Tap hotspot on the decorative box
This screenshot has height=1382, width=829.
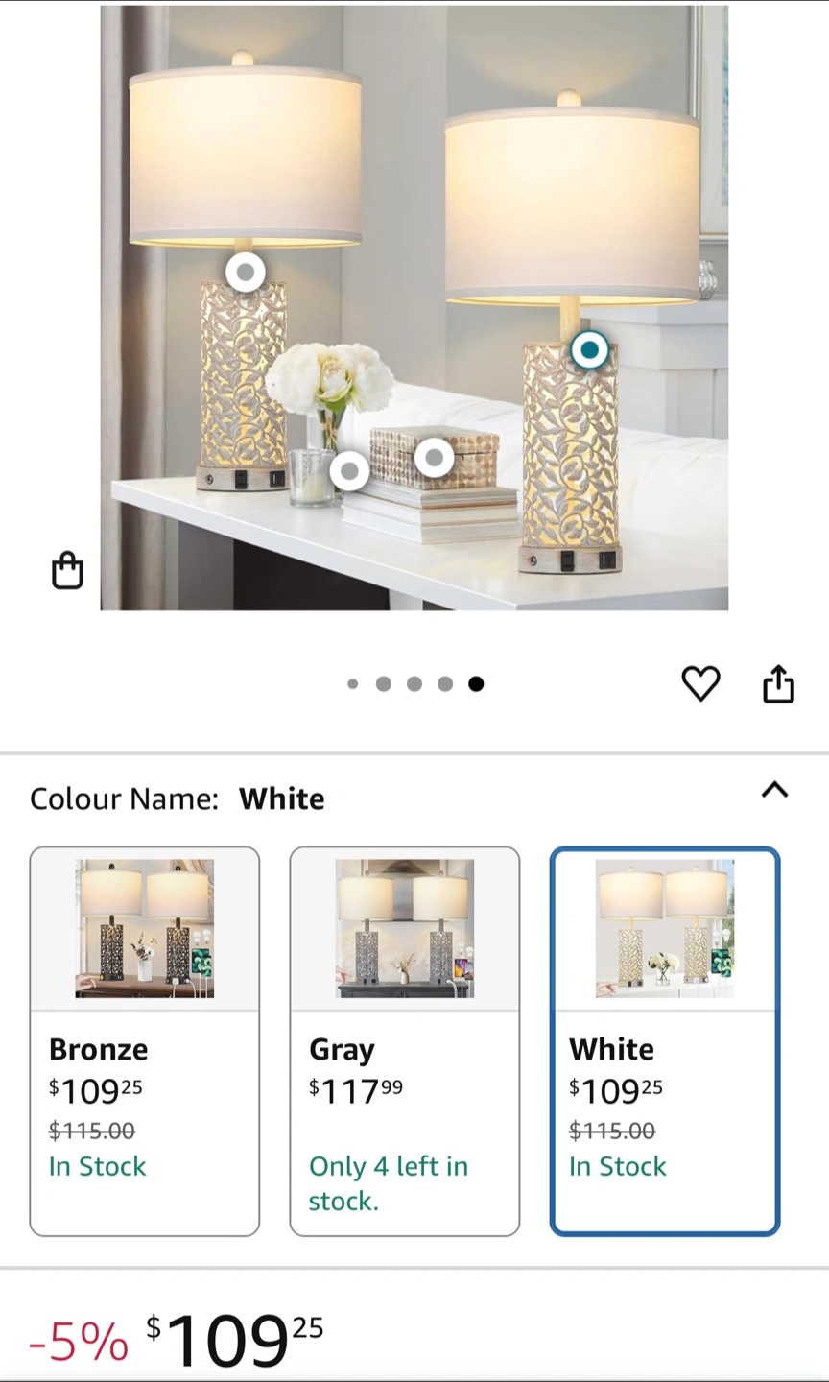tap(435, 458)
